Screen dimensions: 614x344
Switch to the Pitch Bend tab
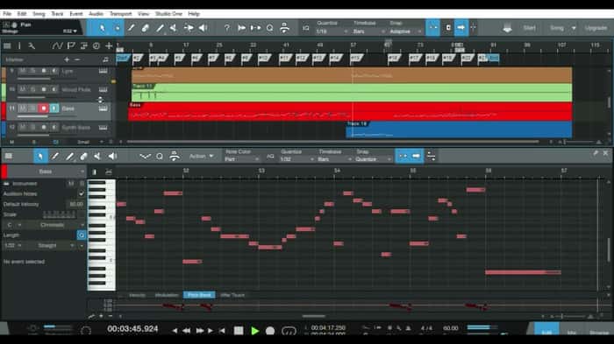pos(199,295)
